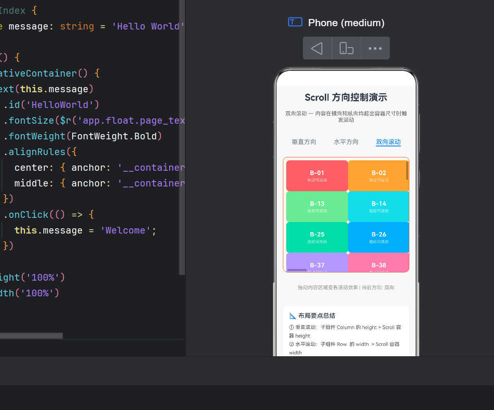This screenshot has width=494, height=410.
Task: Click the pink B-38 tile
Action: 378,263
